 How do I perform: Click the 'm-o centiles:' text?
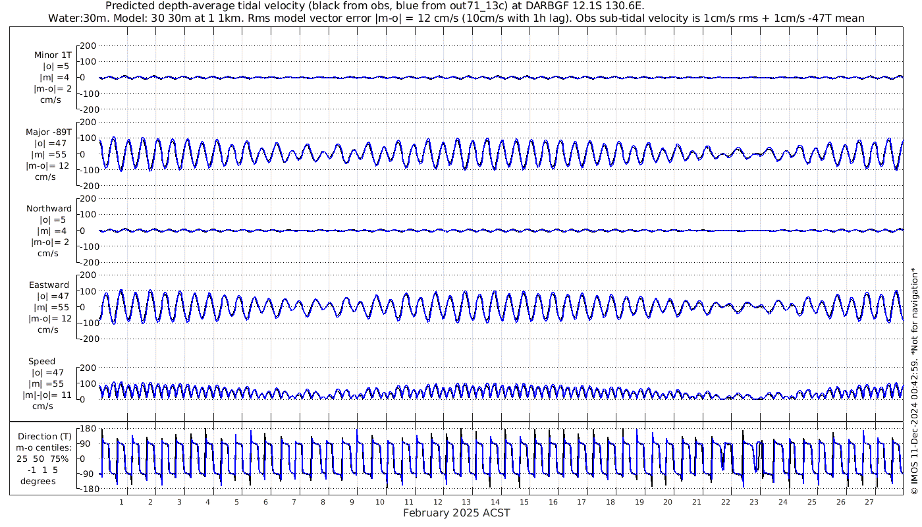(x=44, y=448)
